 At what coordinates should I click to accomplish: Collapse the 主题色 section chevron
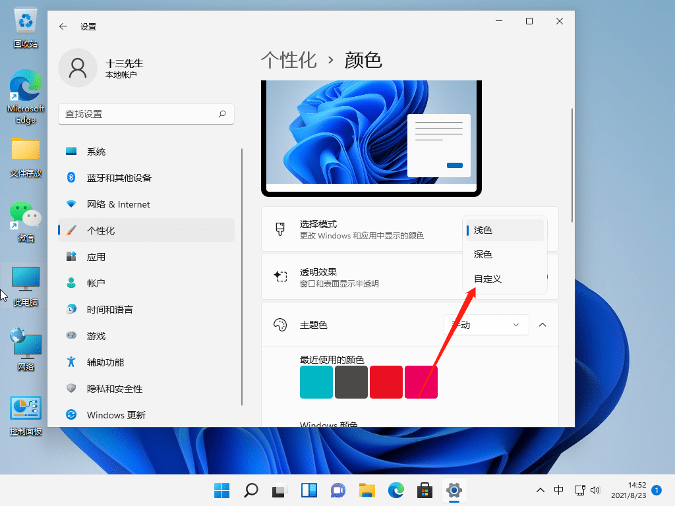point(542,324)
